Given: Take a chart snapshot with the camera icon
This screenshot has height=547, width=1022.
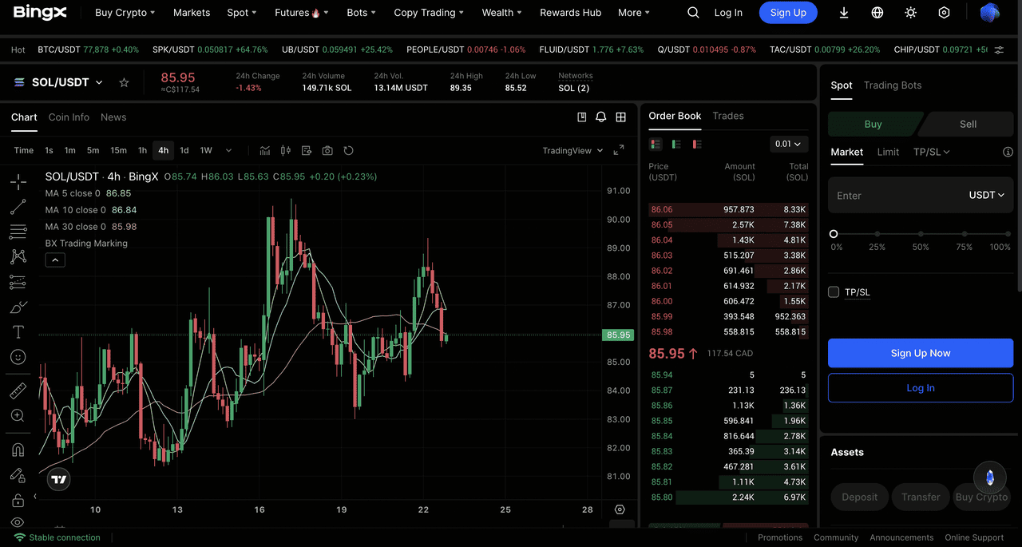Looking at the screenshot, I should [327, 150].
